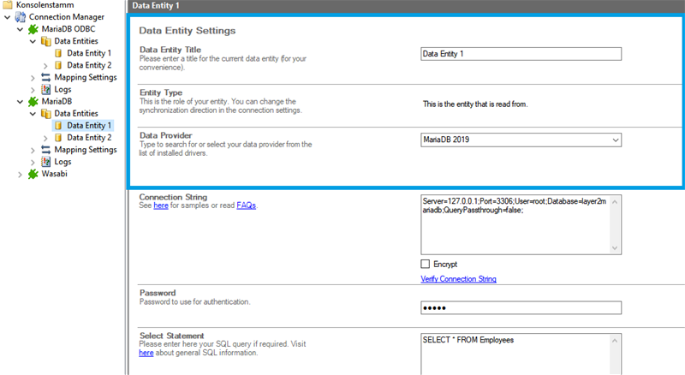Open Mapping Settings under MariaDB ODBC
The image size is (685, 375).
[85, 77]
